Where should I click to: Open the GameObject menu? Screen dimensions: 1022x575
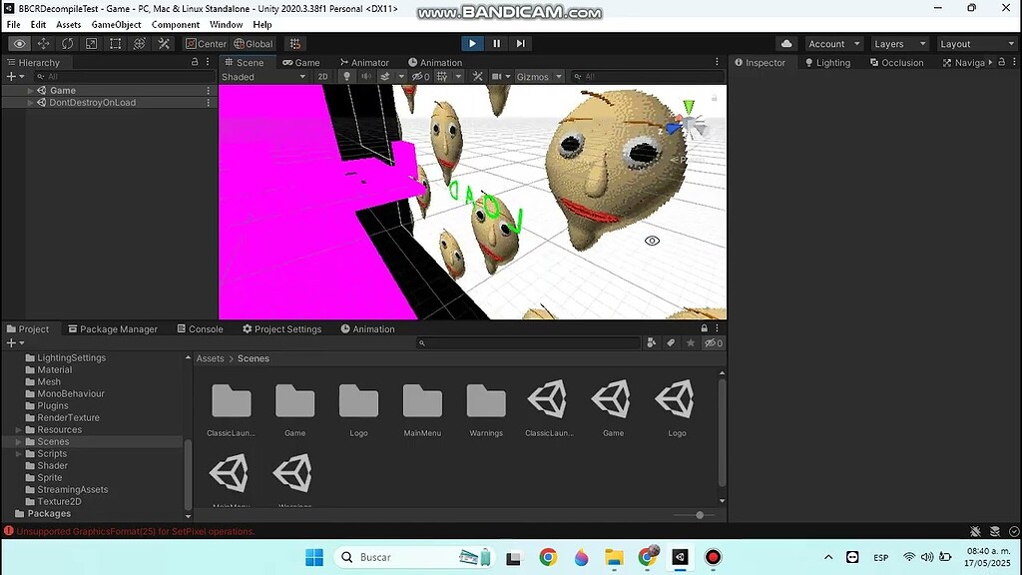coord(116,24)
